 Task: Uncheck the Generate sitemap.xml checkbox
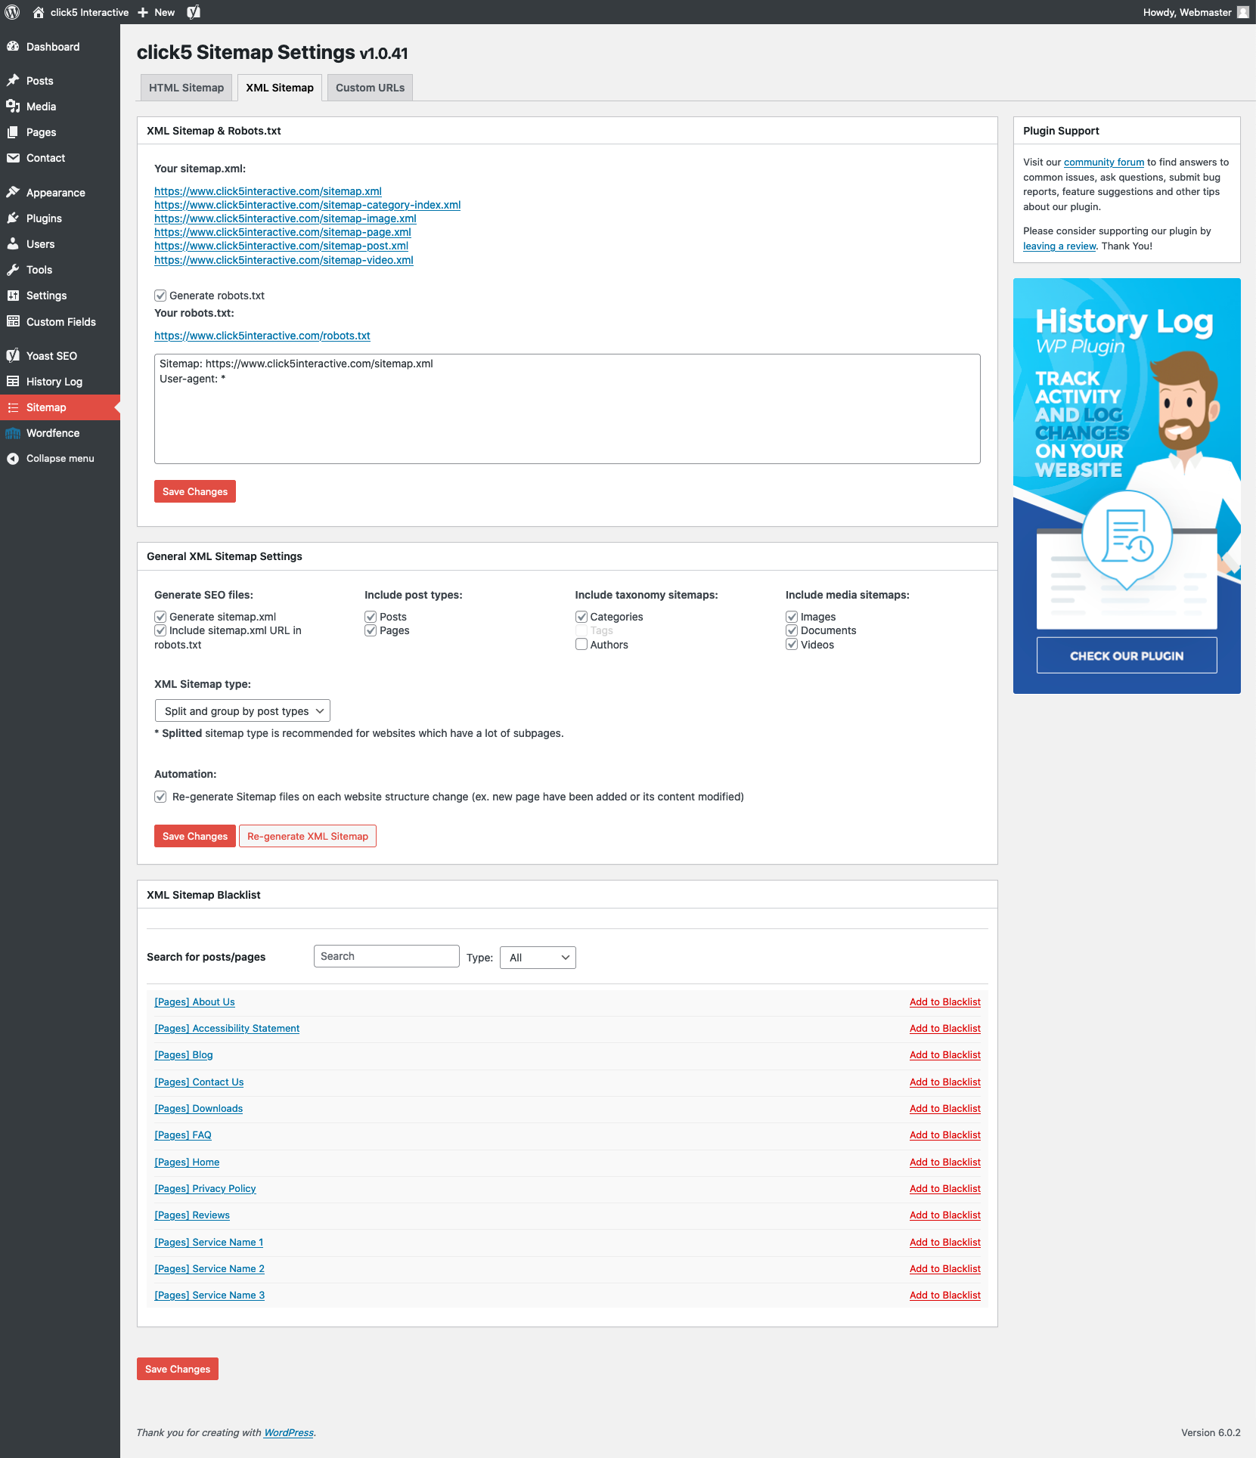point(160,617)
